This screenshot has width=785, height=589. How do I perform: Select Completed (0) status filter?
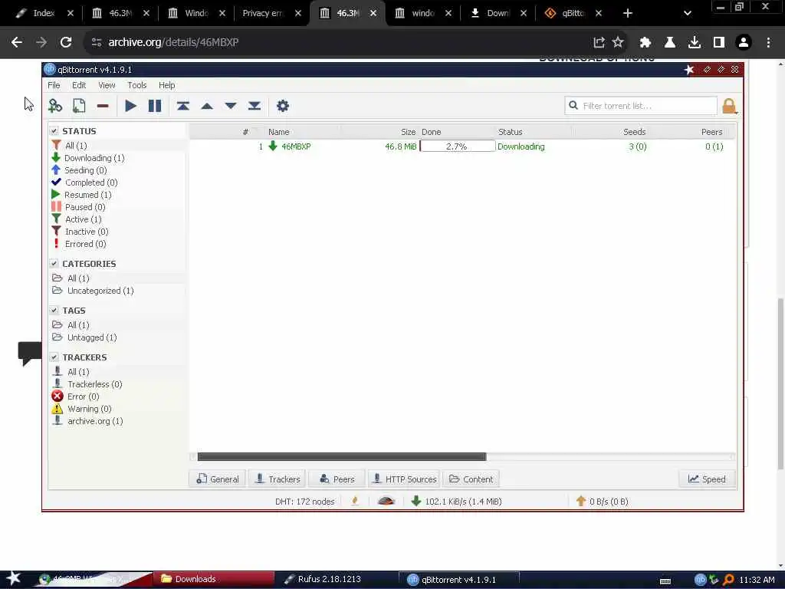(91, 183)
